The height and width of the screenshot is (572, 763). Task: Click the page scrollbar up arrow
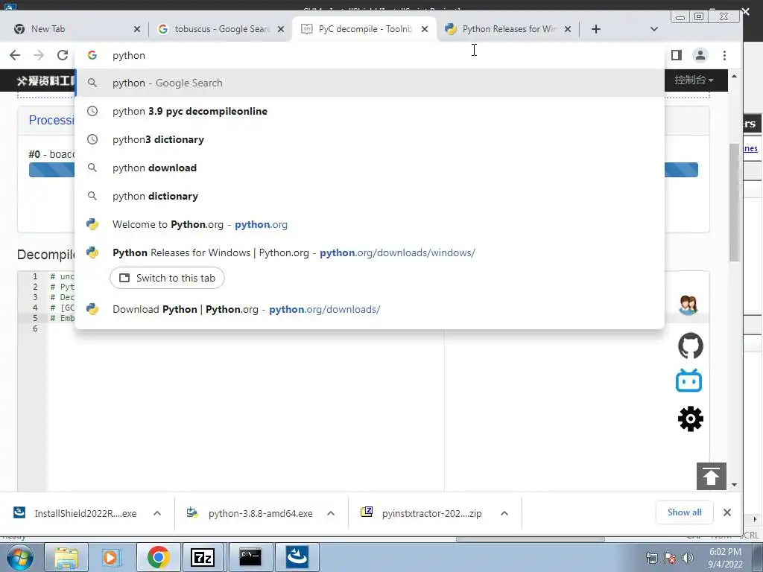(734, 77)
